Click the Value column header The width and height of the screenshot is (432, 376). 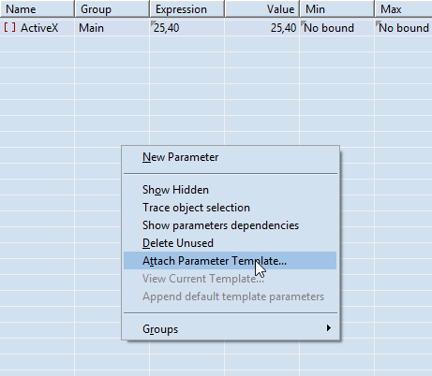[262, 8]
